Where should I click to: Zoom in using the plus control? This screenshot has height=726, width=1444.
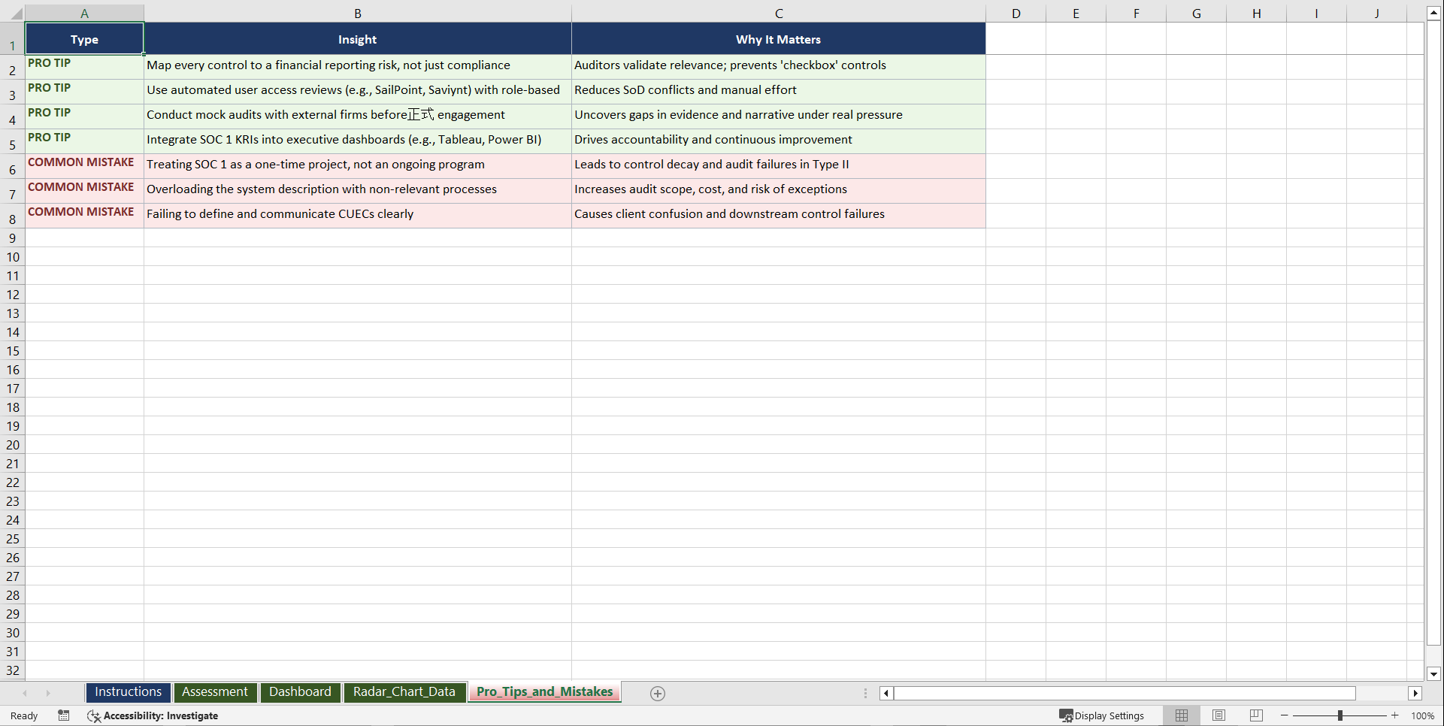[1395, 715]
